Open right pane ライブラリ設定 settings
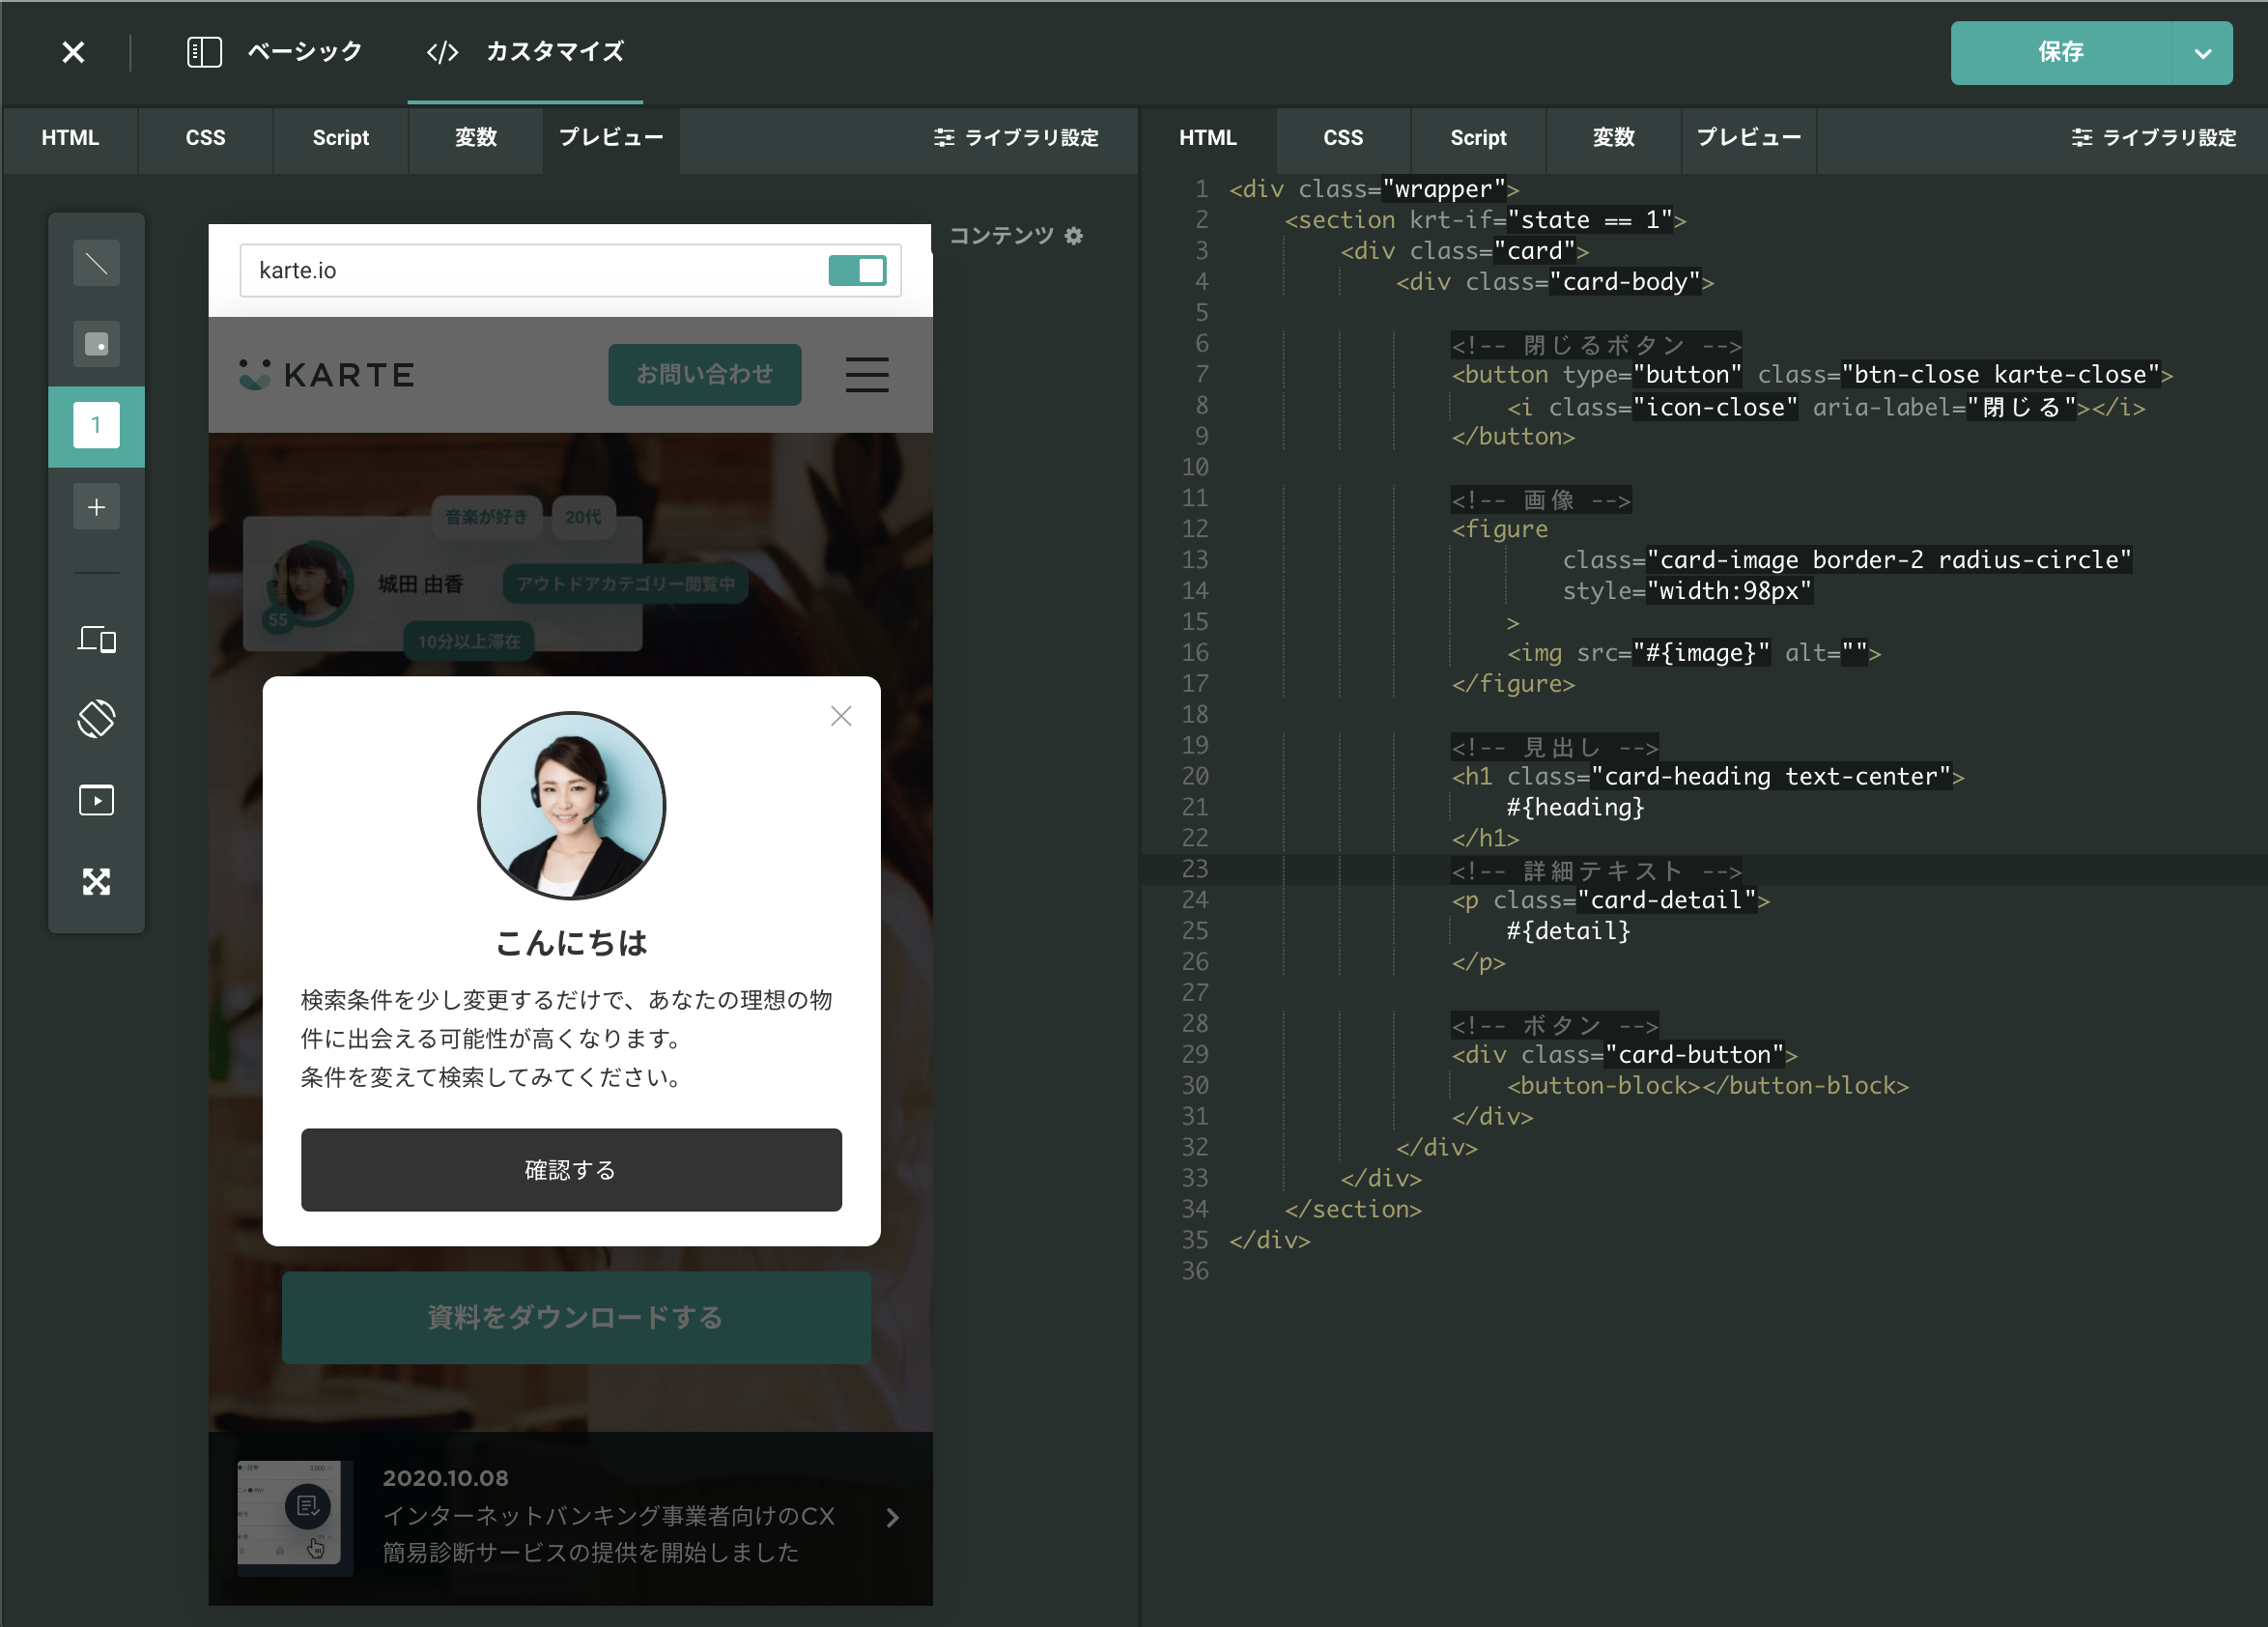The height and width of the screenshot is (1627, 2268). click(2154, 138)
